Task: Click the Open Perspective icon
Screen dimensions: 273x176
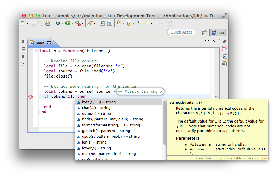Action: coord(204,32)
